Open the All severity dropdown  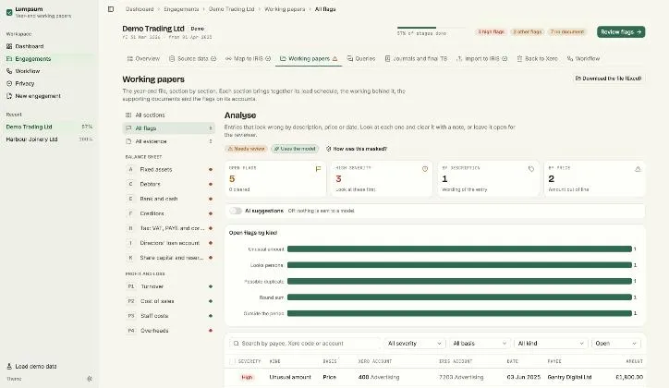(414, 344)
